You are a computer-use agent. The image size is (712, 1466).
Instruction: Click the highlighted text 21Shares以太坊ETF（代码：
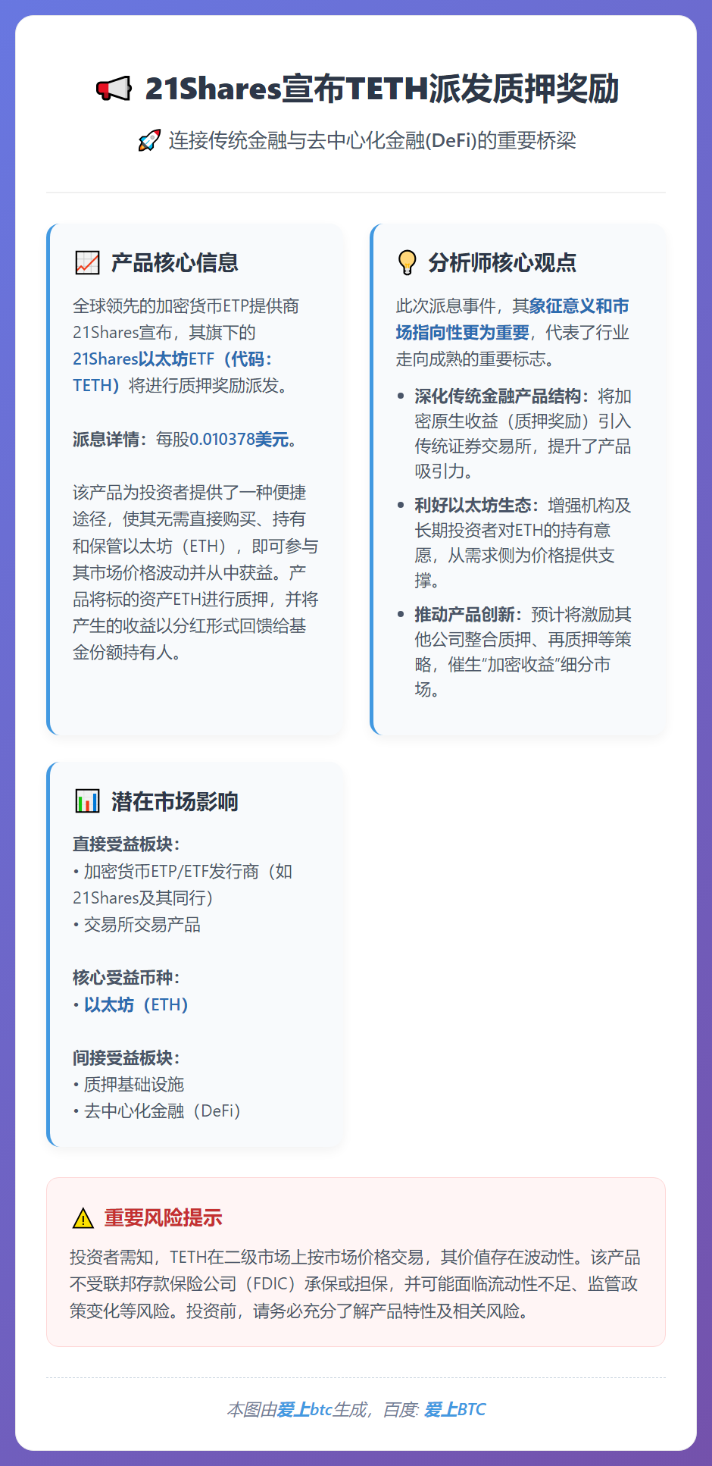(x=173, y=359)
